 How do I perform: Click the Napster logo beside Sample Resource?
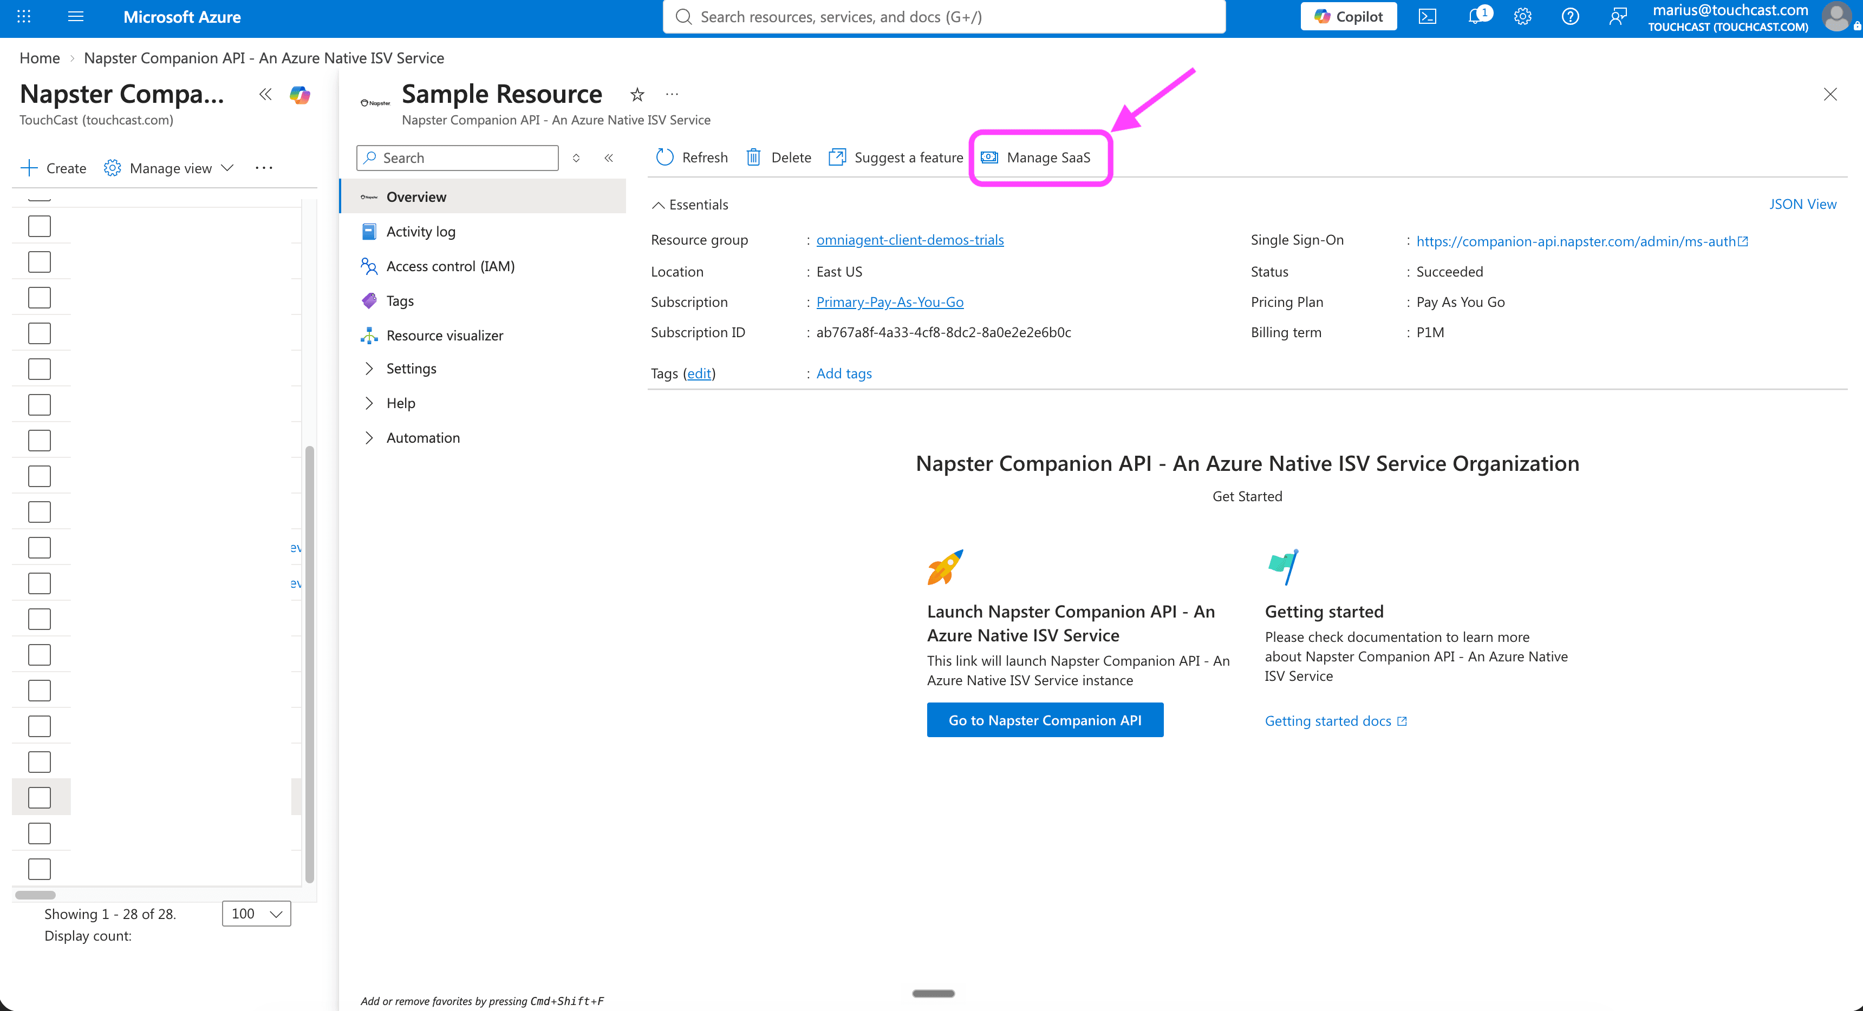pos(375,103)
